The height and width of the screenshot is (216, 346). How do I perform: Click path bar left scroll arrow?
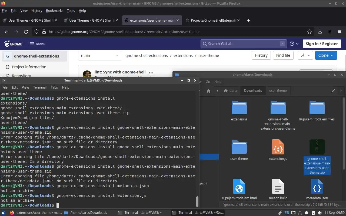point(218,91)
